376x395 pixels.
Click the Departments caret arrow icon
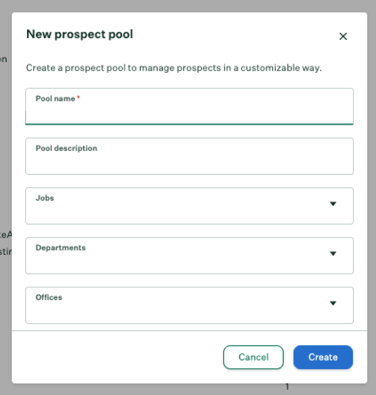pos(333,253)
